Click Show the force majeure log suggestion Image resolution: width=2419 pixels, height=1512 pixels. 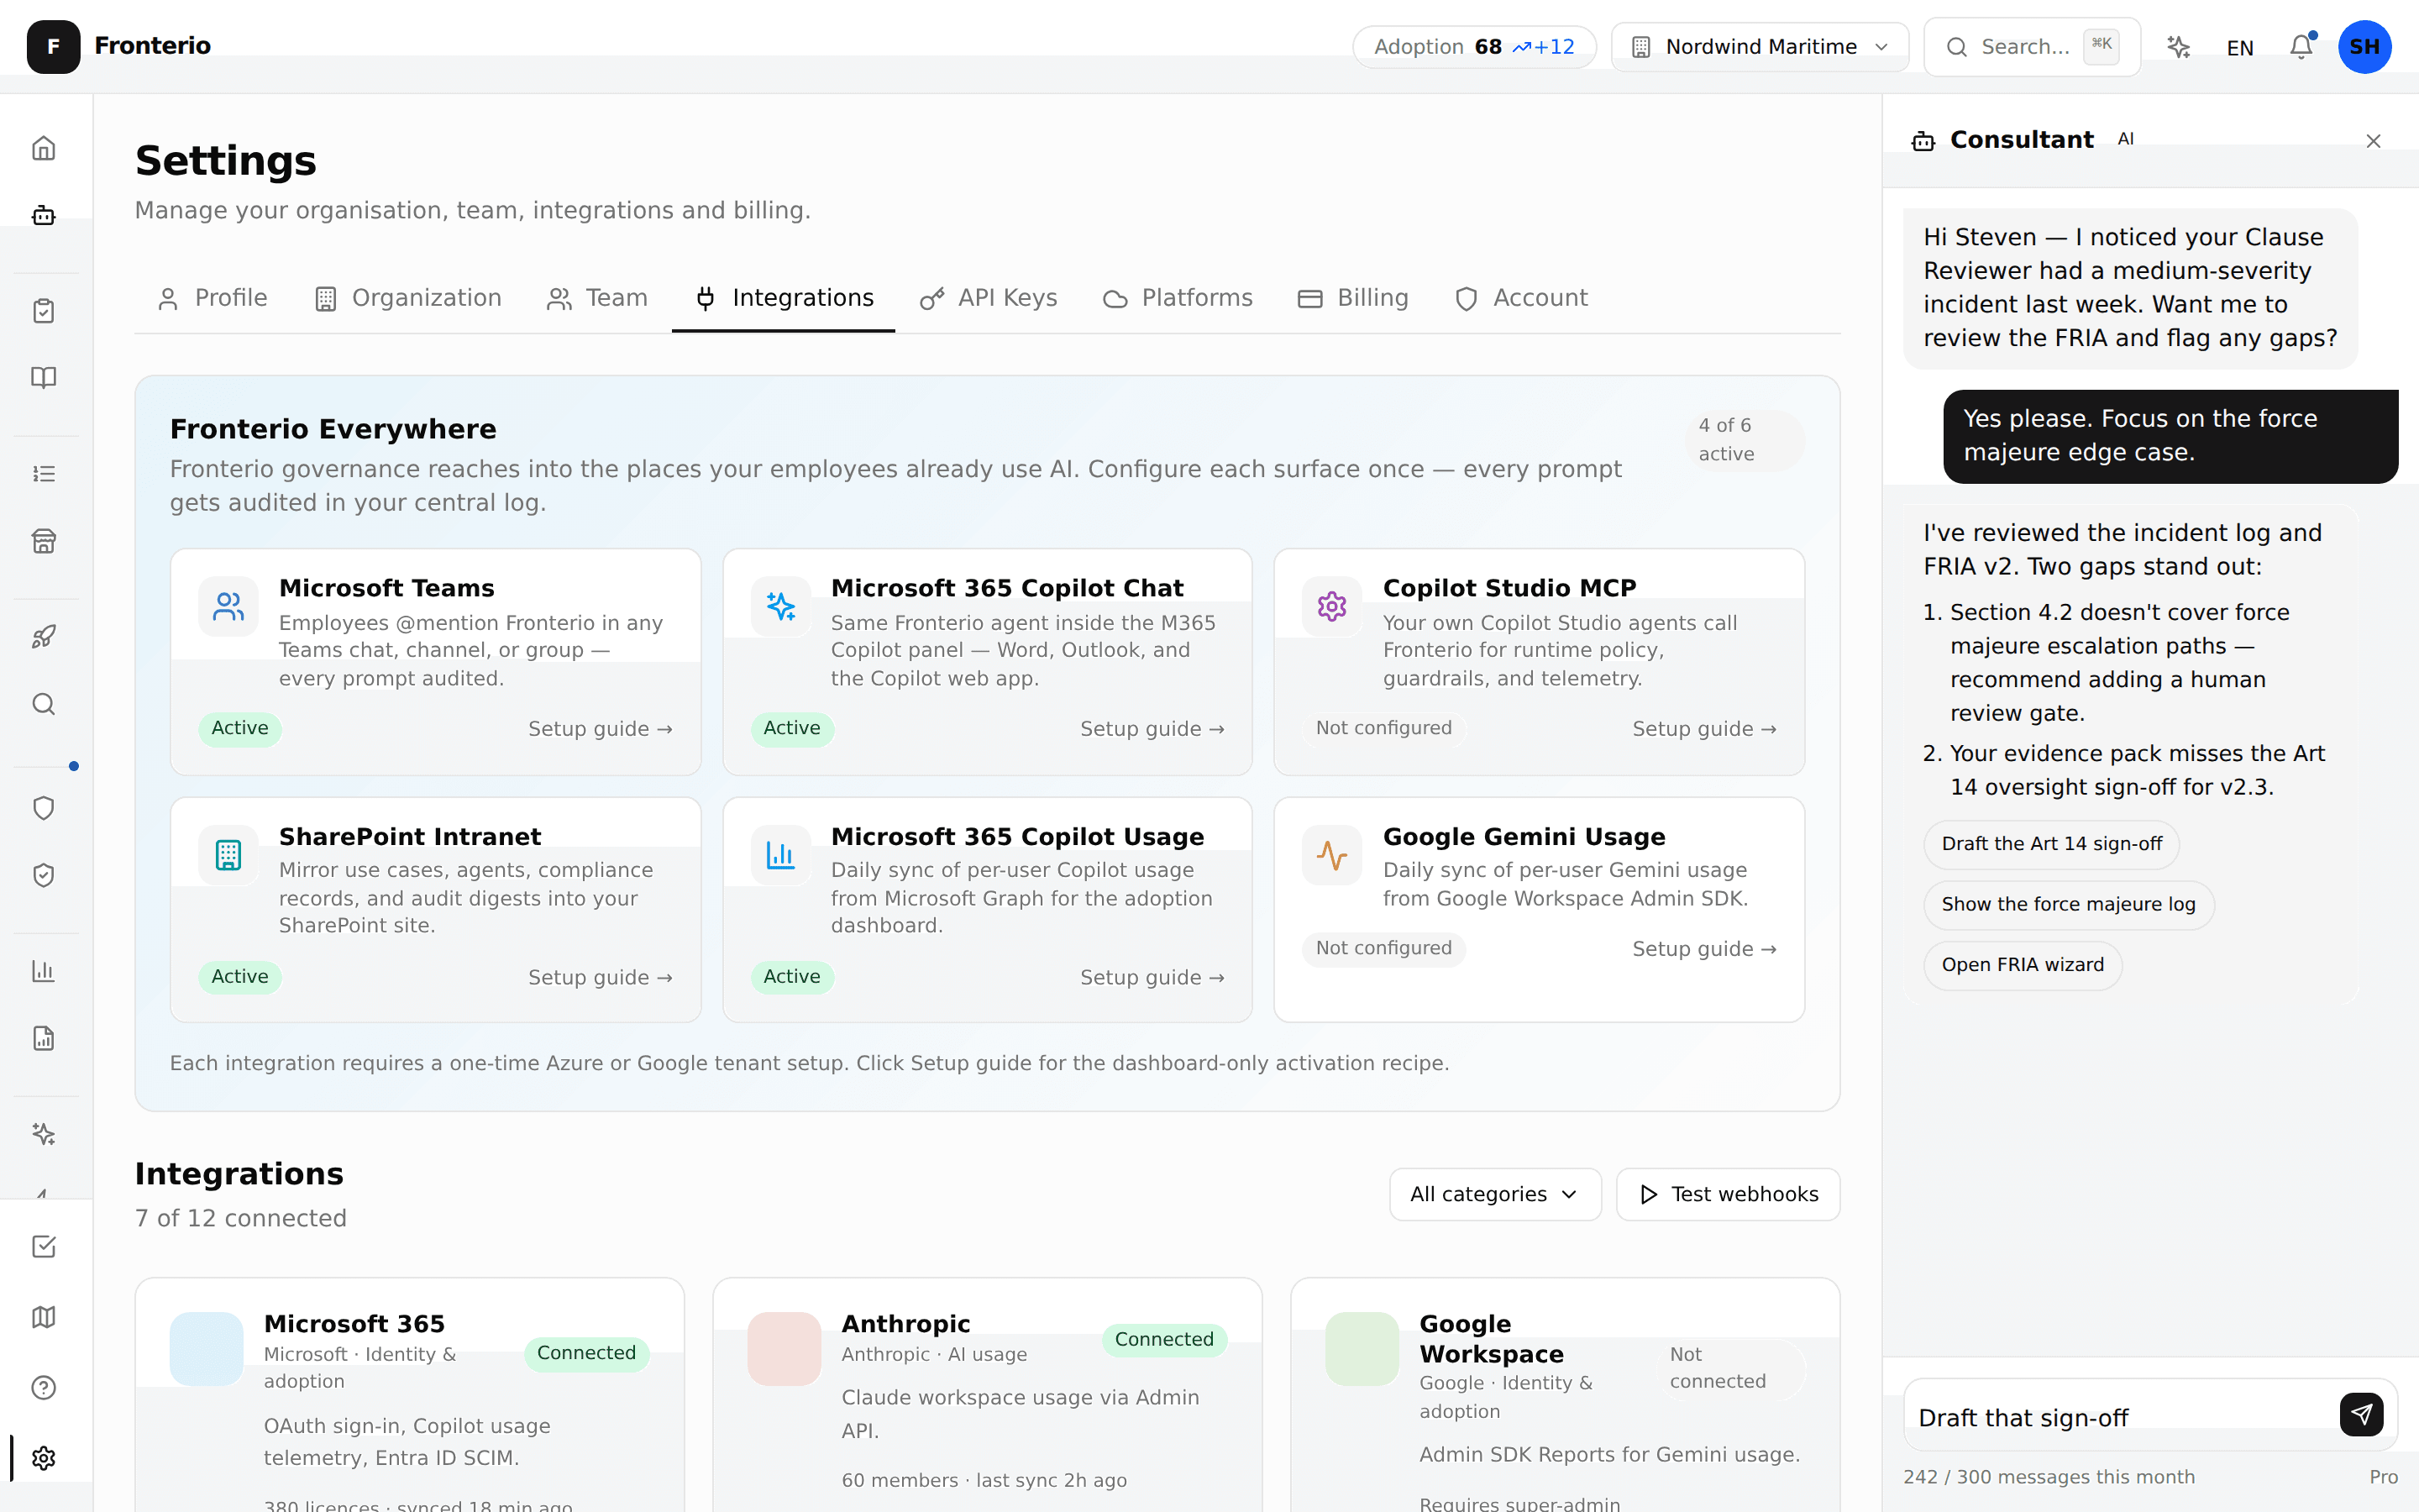(x=2068, y=905)
